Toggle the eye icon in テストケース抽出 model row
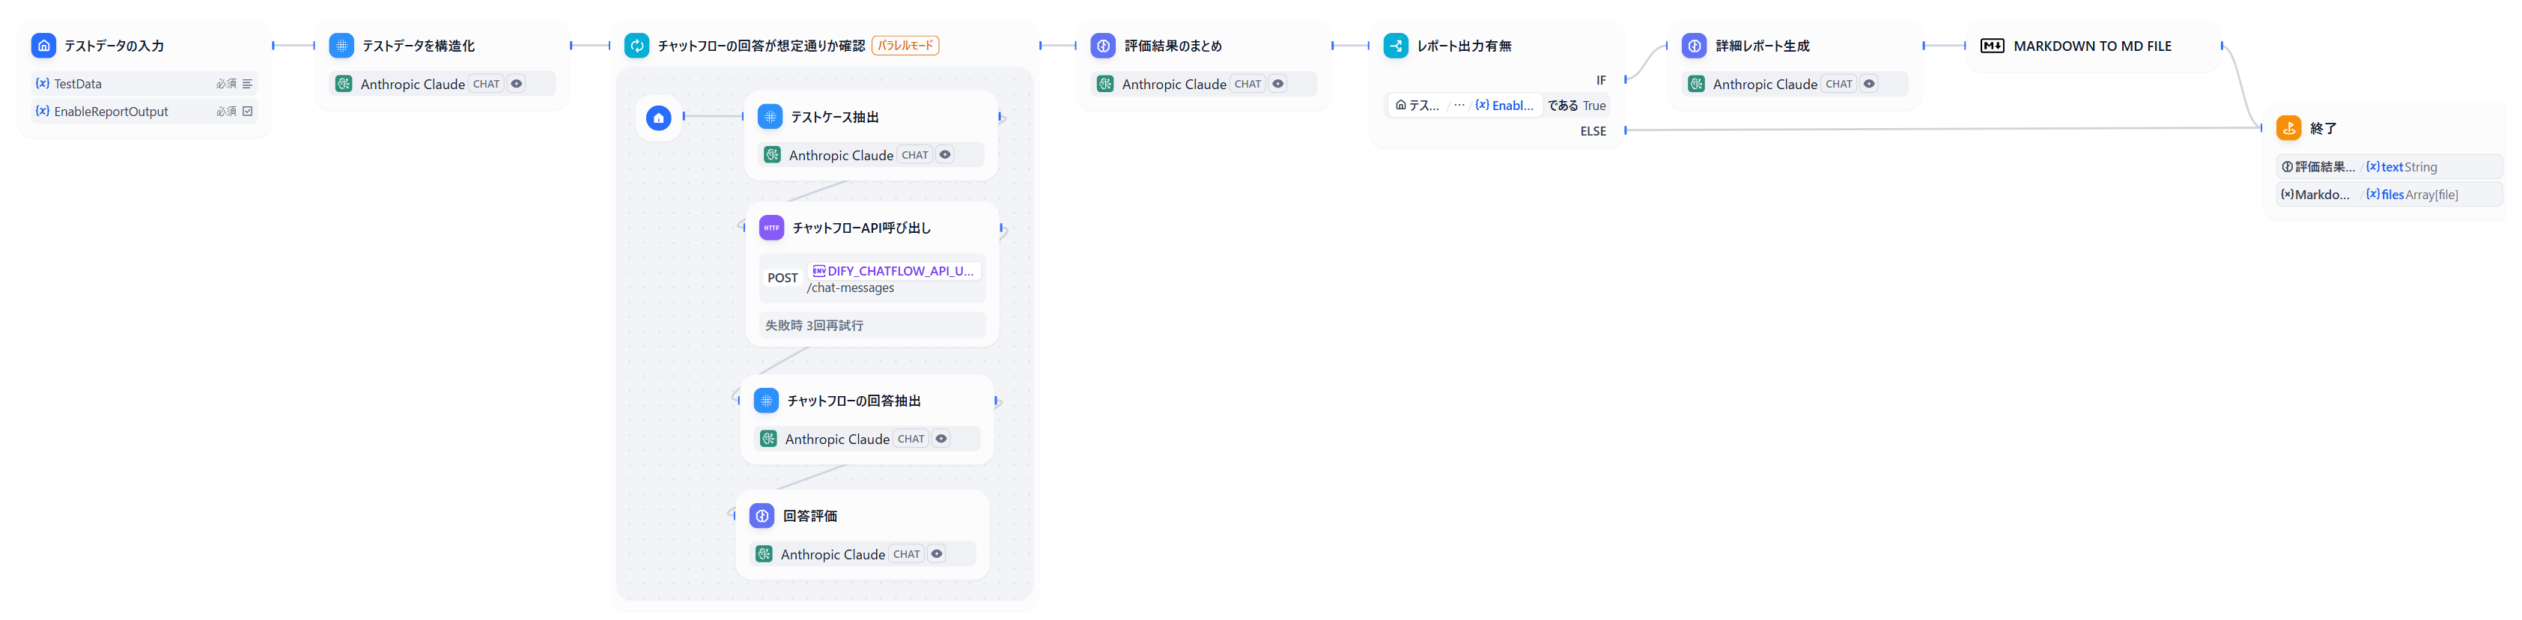 point(946,155)
